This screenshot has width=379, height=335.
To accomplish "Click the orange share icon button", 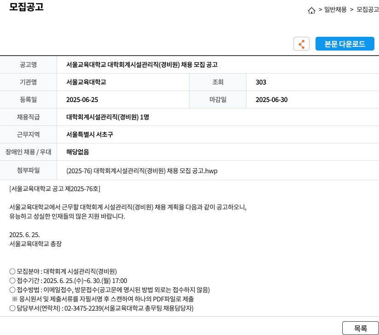I will point(301,44).
